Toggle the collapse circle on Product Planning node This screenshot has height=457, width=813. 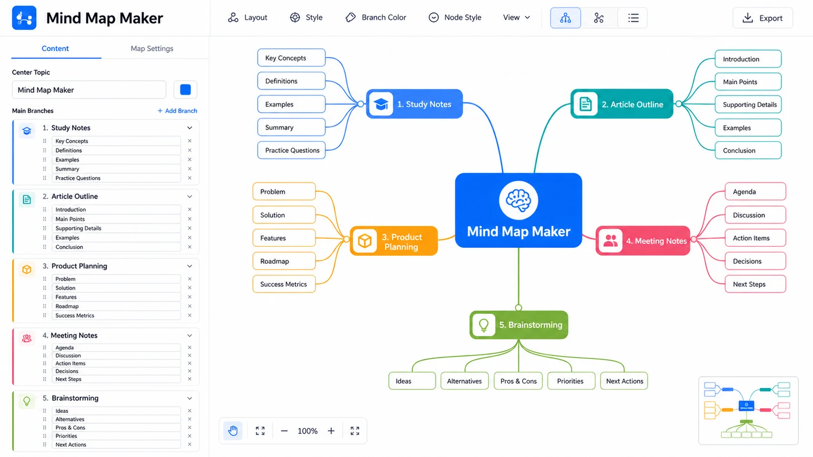click(346, 239)
